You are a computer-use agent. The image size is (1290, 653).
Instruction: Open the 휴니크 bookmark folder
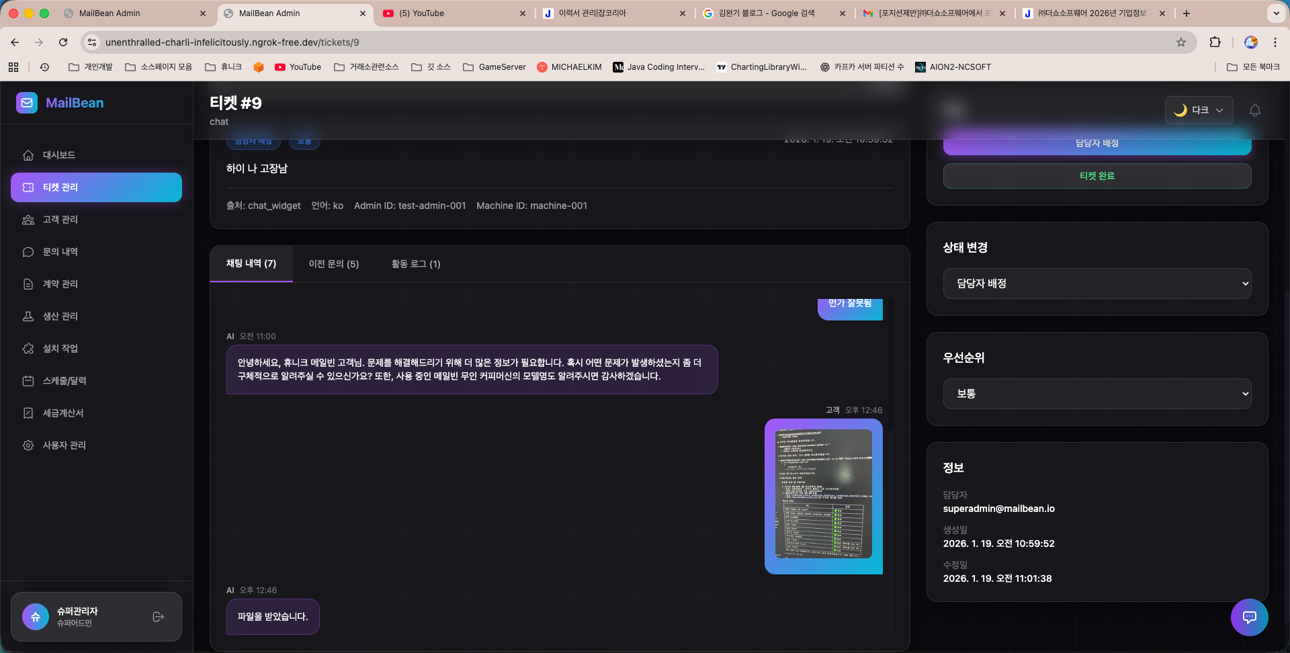(224, 67)
